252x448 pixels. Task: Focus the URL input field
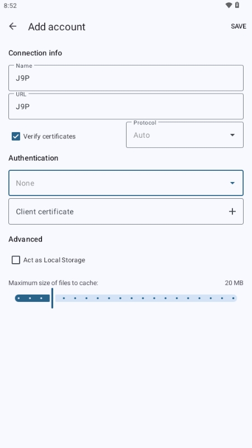pos(126,106)
